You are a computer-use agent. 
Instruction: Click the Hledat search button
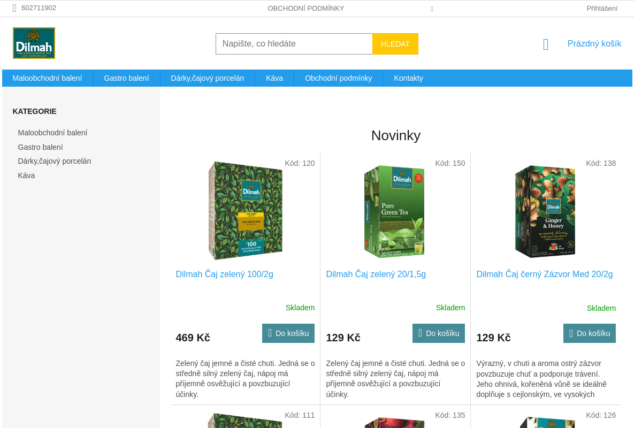(x=395, y=44)
